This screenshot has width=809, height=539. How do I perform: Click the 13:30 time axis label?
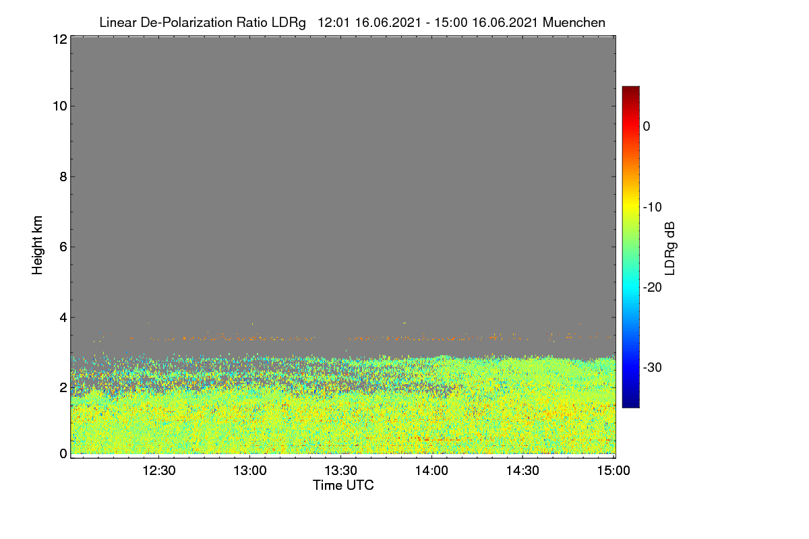coord(341,471)
